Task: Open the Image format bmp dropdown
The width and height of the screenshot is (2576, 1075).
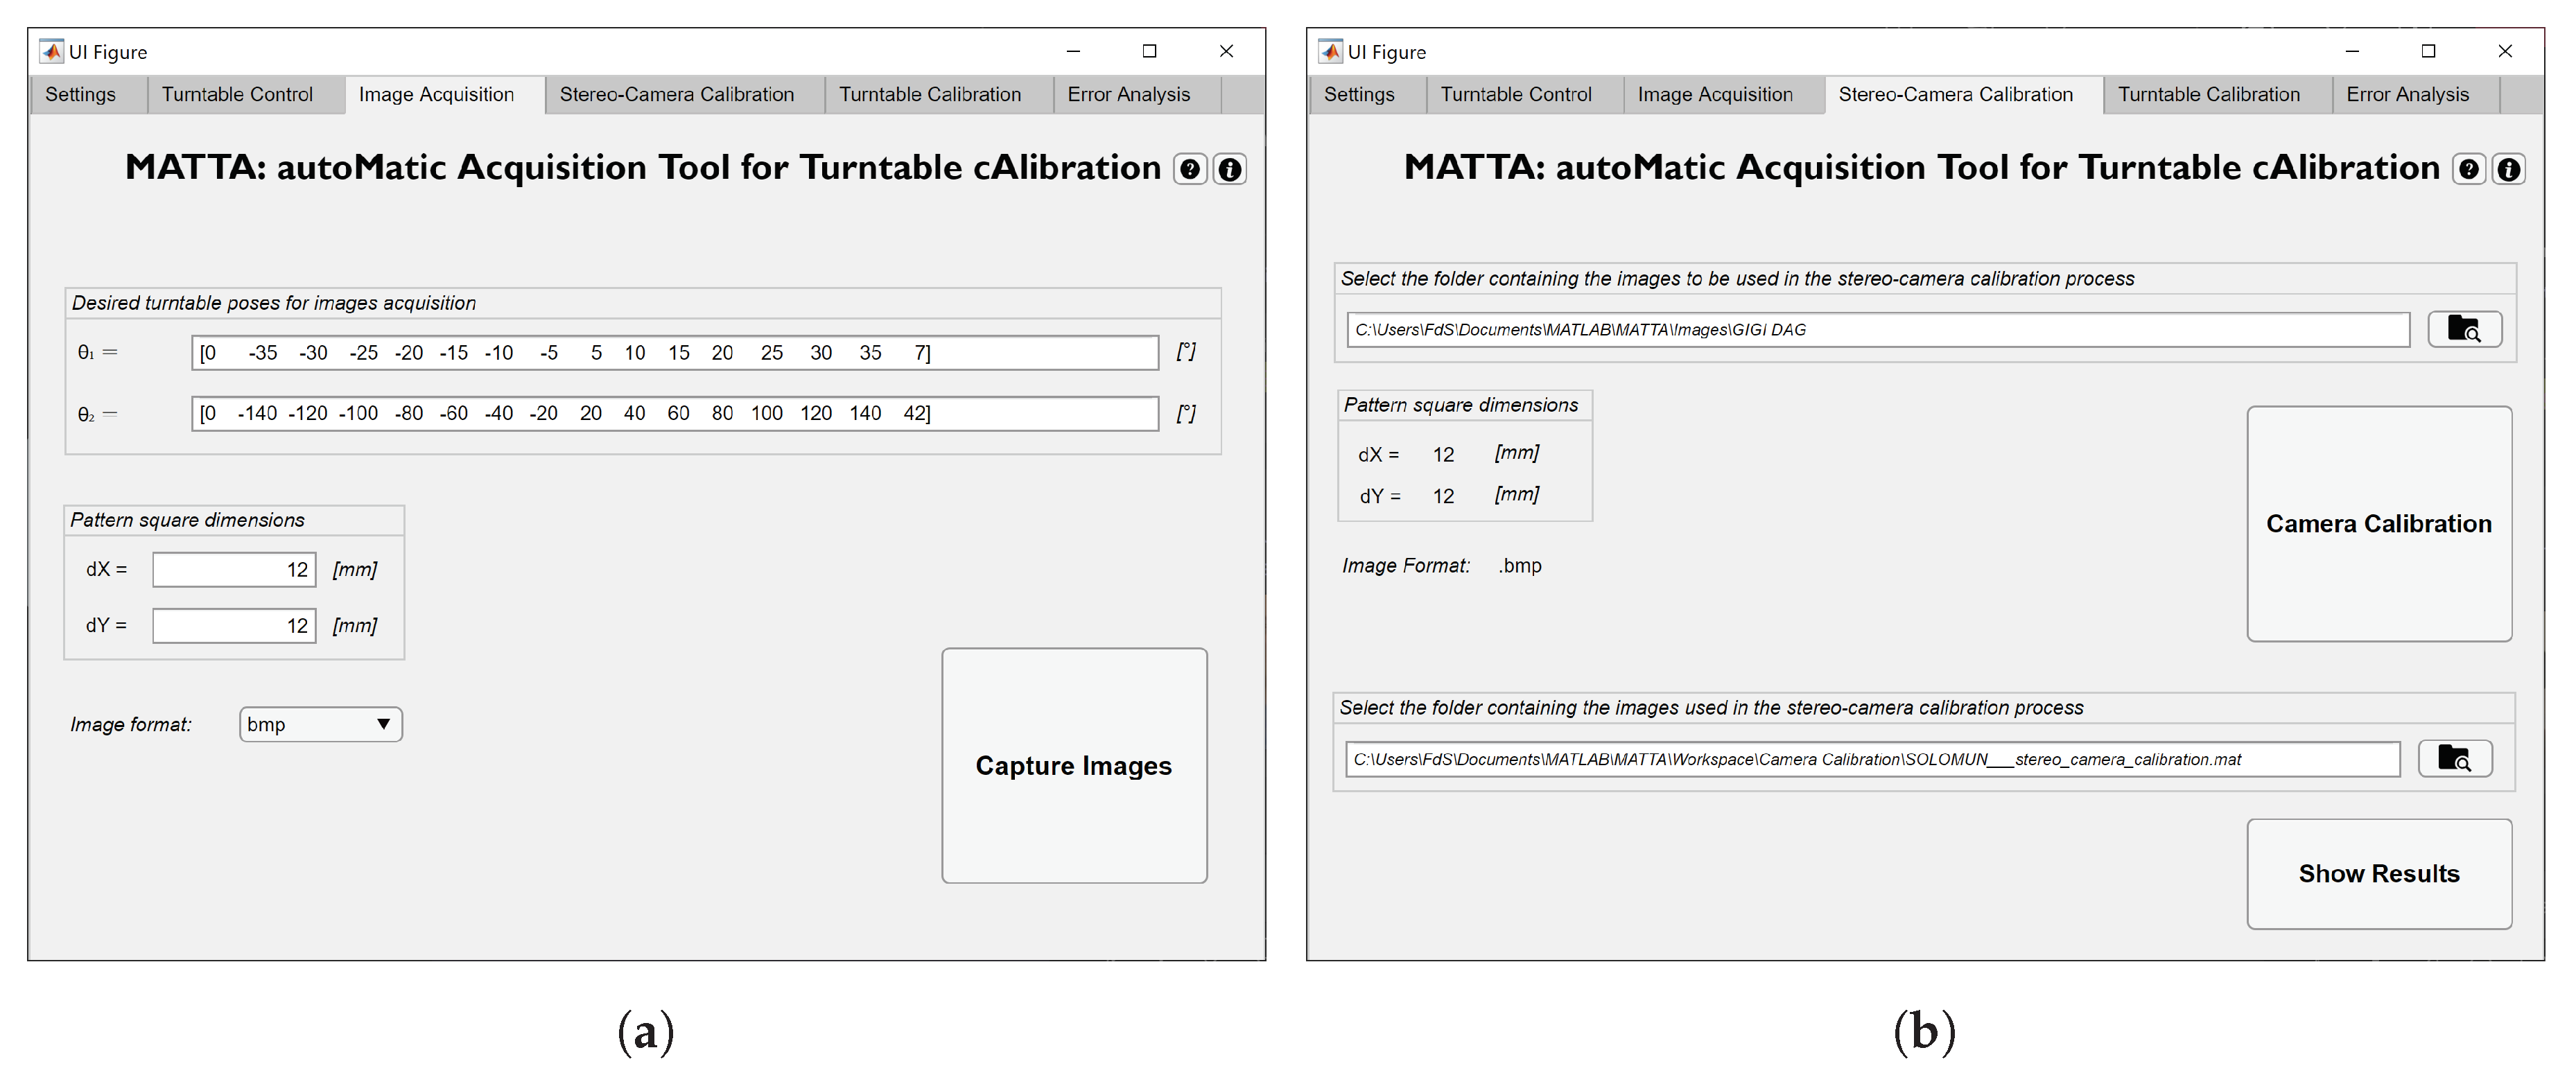Action: 320,724
